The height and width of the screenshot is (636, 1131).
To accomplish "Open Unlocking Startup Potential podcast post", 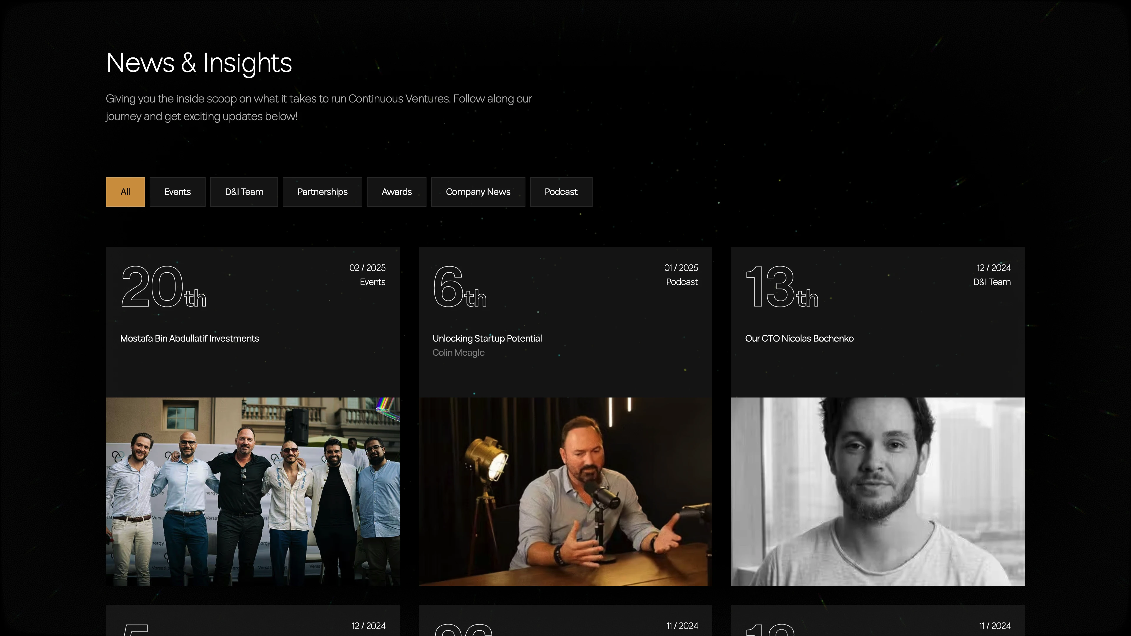I will [487, 338].
